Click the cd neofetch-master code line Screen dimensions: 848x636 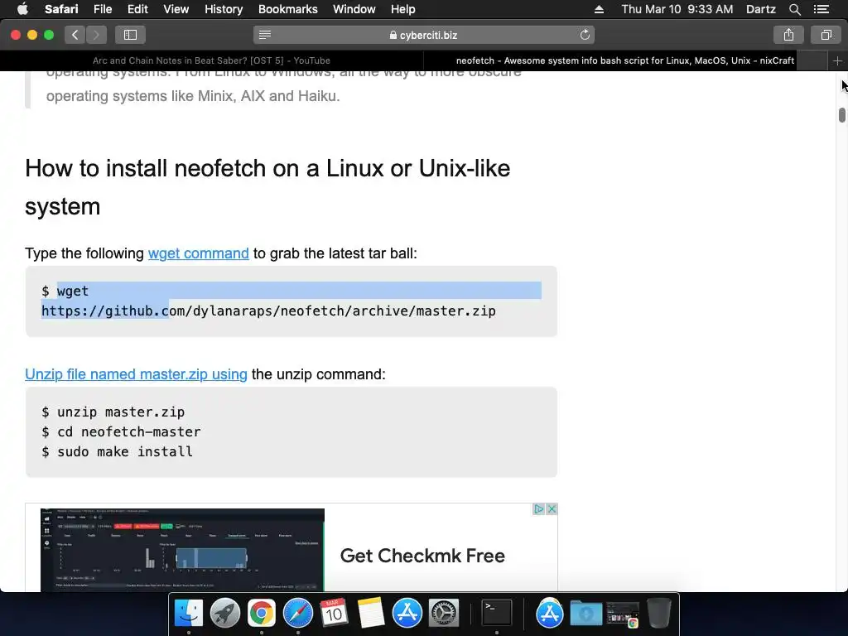point(121,431)
